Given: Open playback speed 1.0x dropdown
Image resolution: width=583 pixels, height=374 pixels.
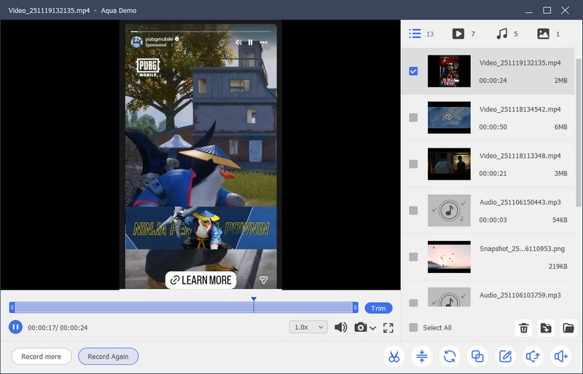Looking at the screenshot, I should coord(308,327).
